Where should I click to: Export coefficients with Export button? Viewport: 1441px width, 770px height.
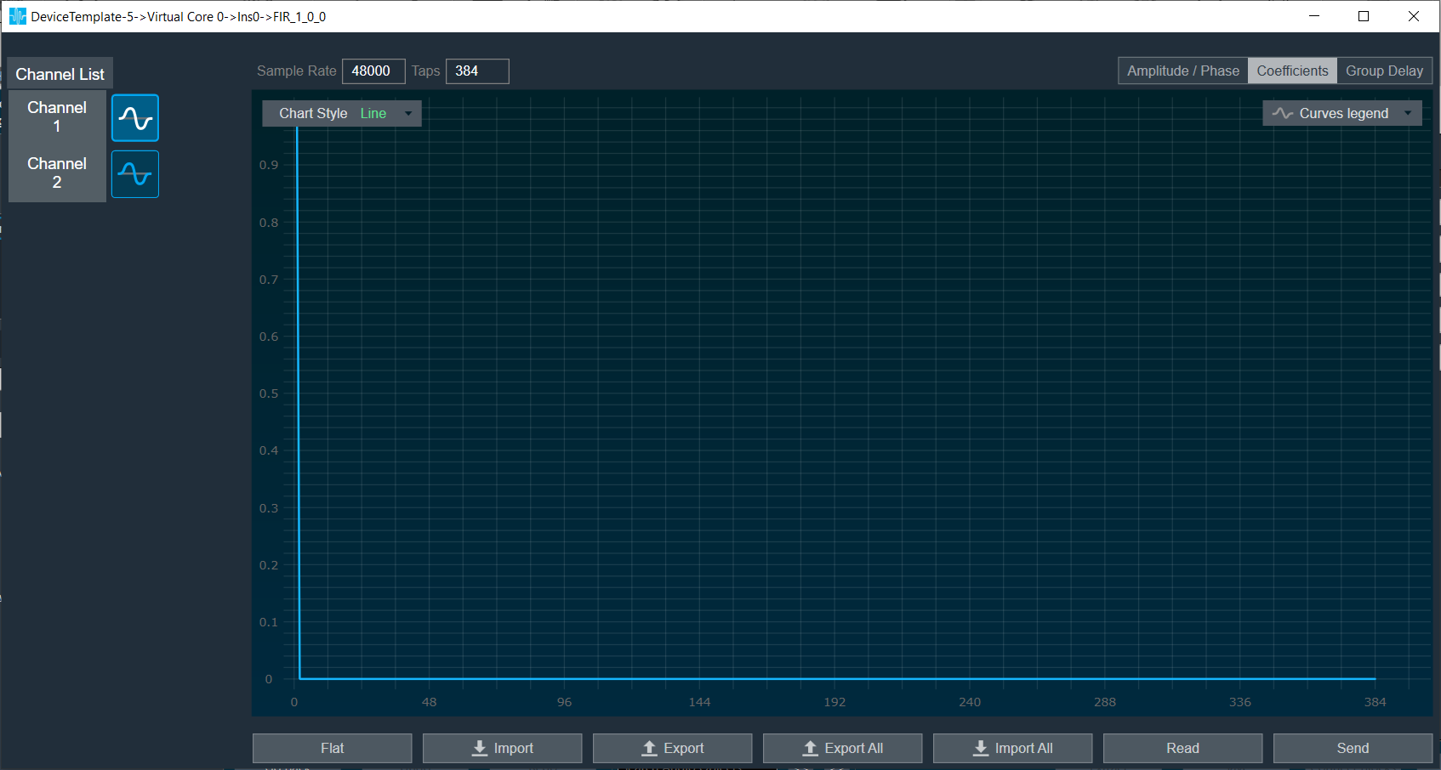point(673,748)
